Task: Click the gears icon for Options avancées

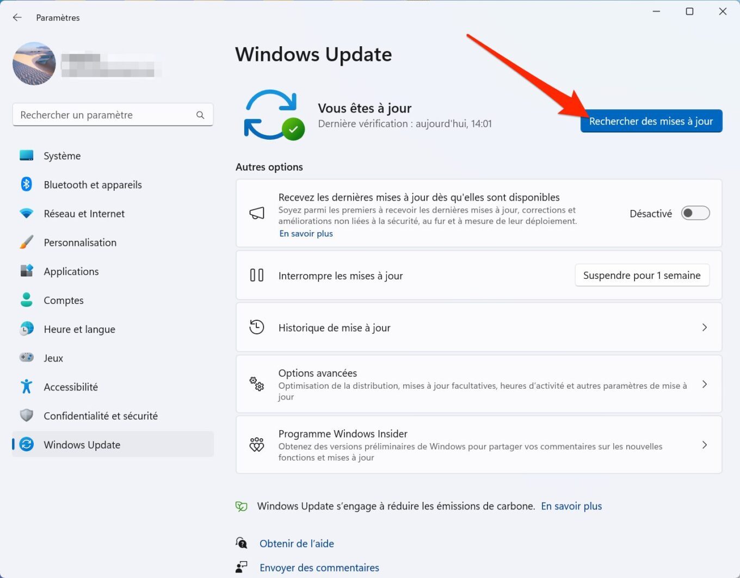Action: click(257, 384)
